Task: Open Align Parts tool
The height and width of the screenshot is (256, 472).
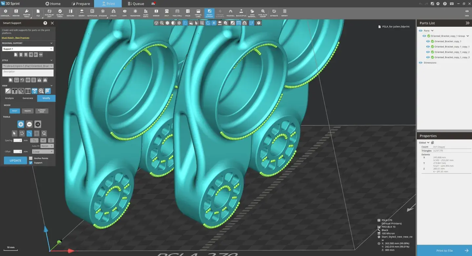Action: pyautogui.click(x=146, y=13)
